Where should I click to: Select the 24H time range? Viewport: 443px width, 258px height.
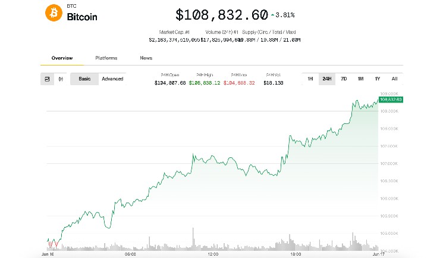click(327, 79)
